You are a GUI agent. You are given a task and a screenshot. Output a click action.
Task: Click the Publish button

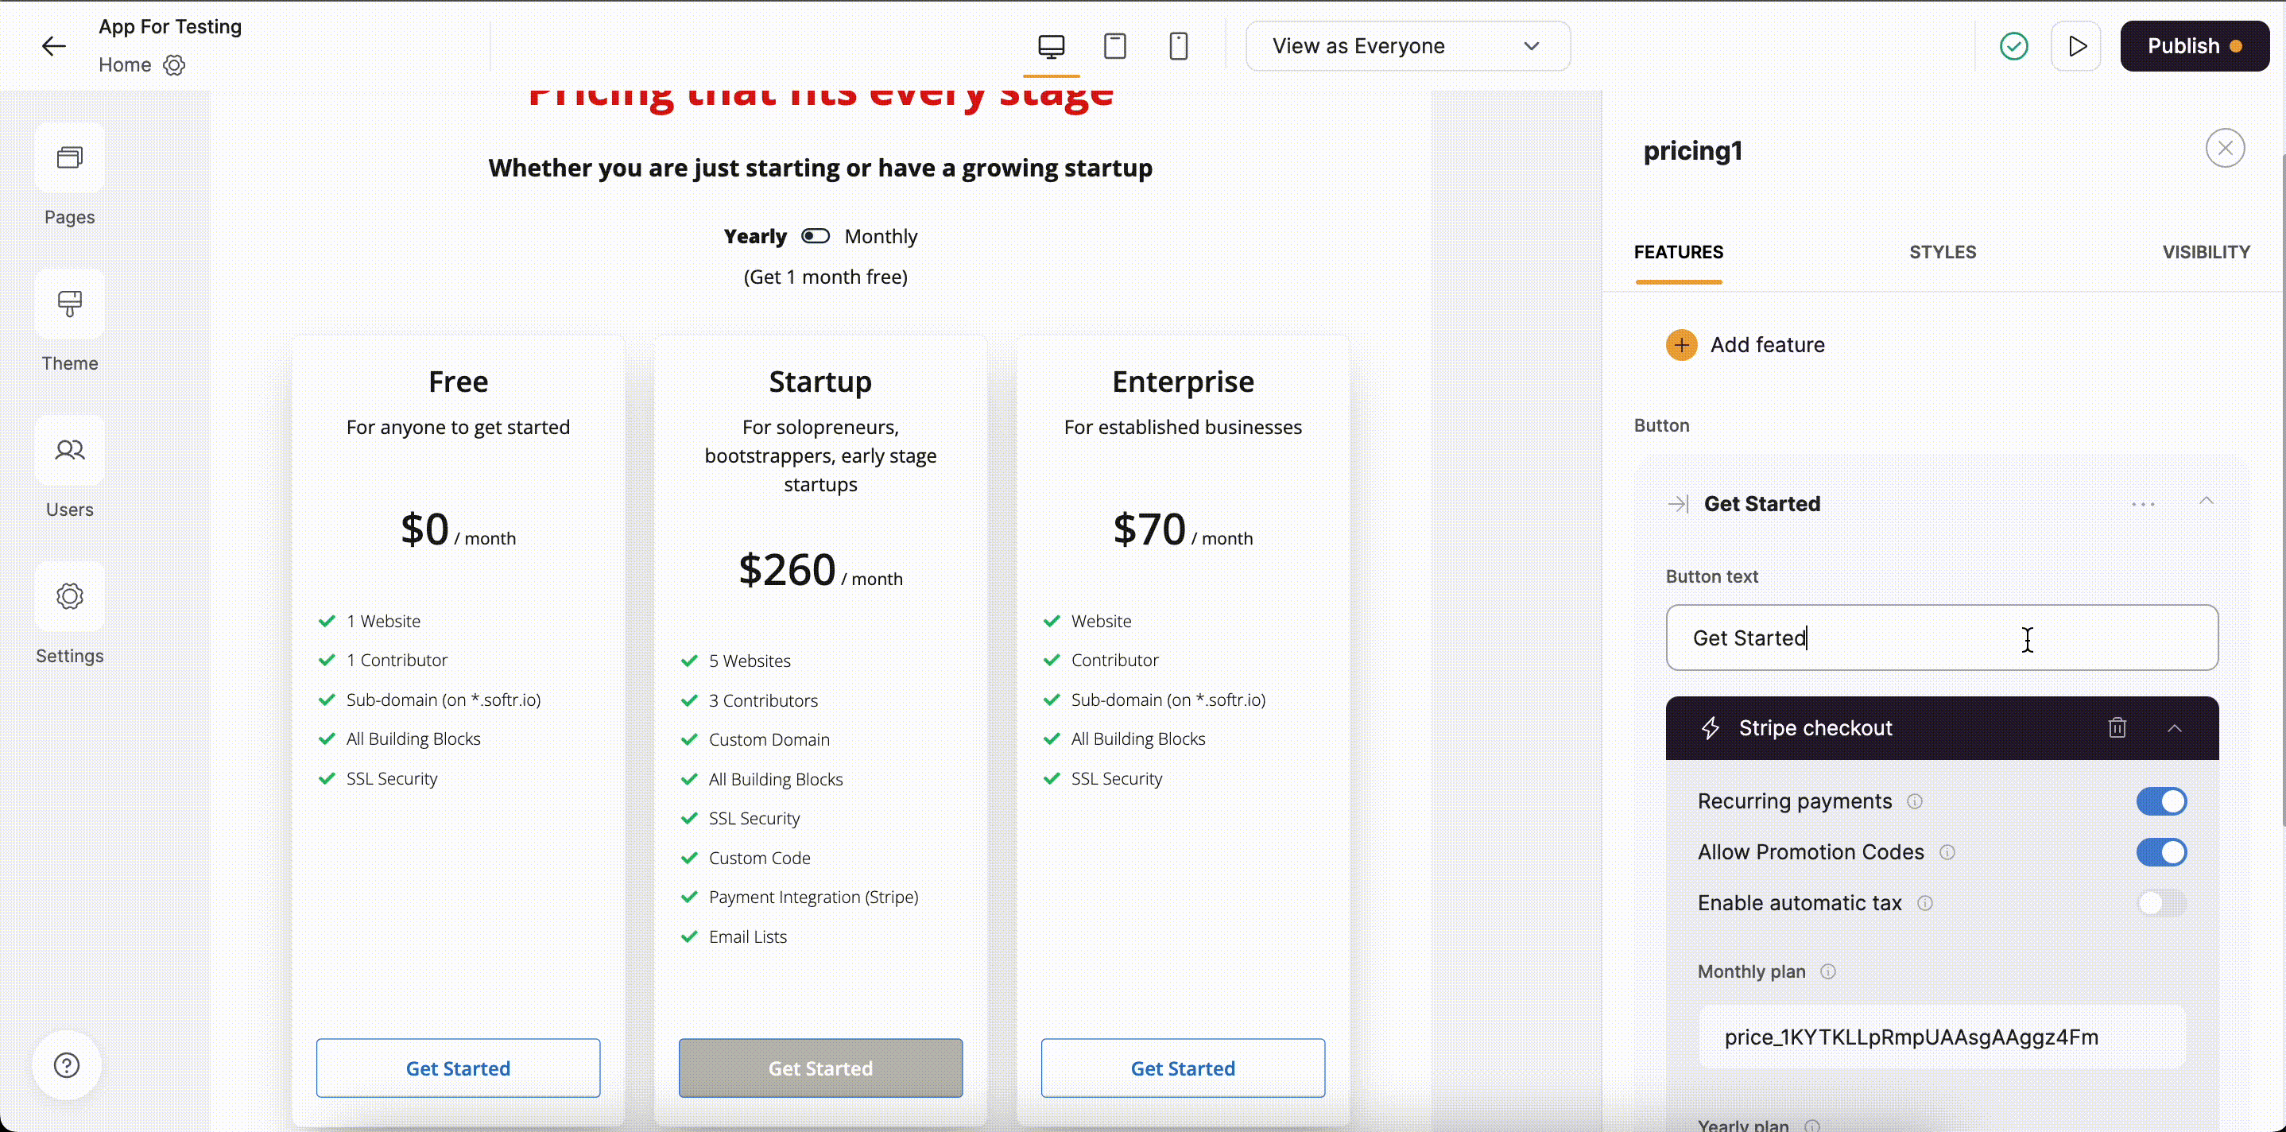coord(2195,46)
